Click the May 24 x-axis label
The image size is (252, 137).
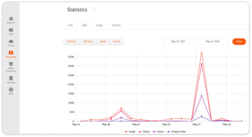(x=166, y=124)
